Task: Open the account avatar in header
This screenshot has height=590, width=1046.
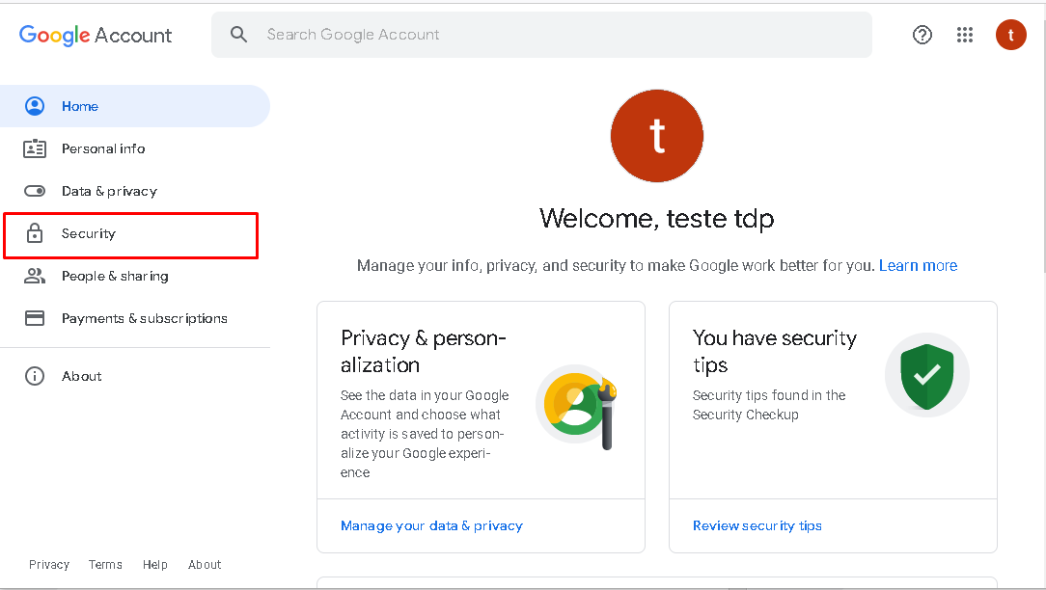Action: click(x=1010, y=35)
